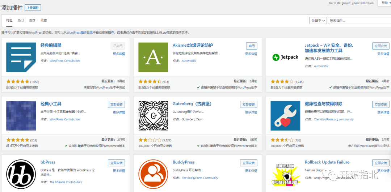391x192 pixels.
Task: Open The WordPress.org community author link
Action: pyautogui.click(x=334, y=119)
